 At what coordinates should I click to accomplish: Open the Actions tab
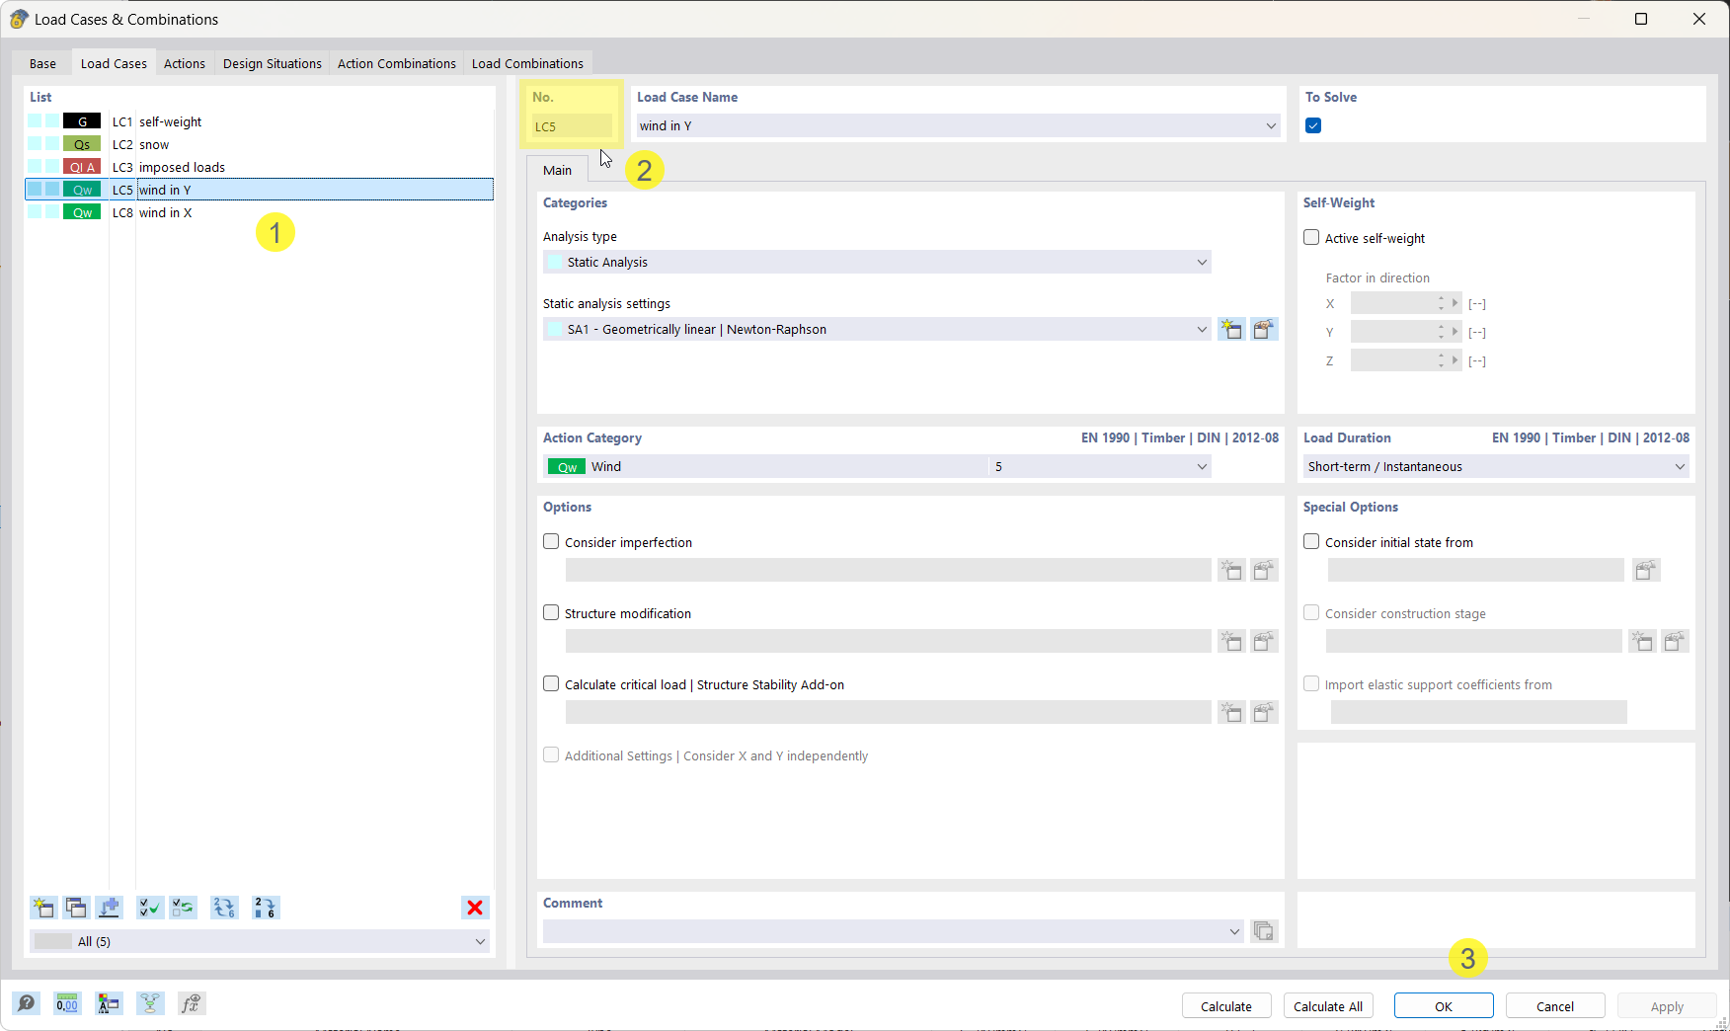[184, 63]
